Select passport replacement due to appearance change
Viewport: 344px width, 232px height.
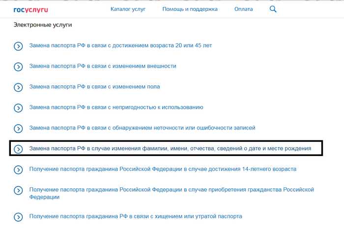click(x=103, y=66)
